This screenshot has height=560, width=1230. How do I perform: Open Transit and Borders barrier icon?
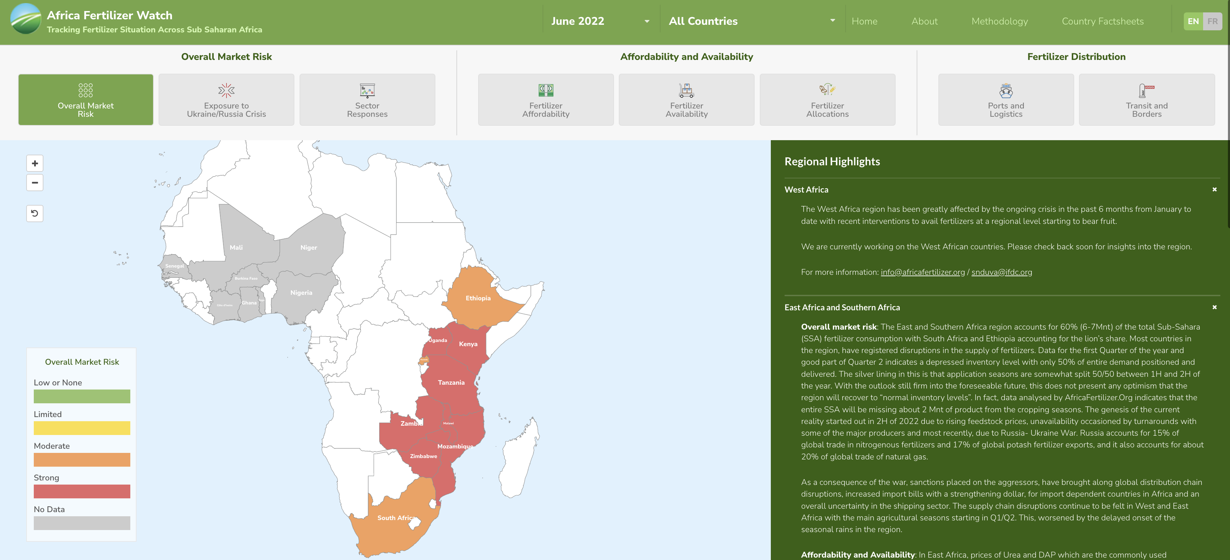pos(1147,90)
